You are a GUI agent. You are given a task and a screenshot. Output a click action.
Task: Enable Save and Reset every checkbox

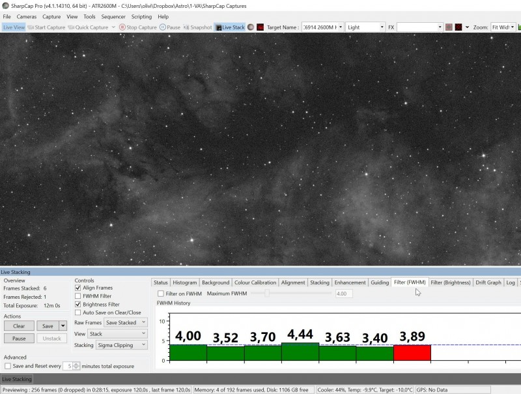pyautogui.click(x=8, y=366)
